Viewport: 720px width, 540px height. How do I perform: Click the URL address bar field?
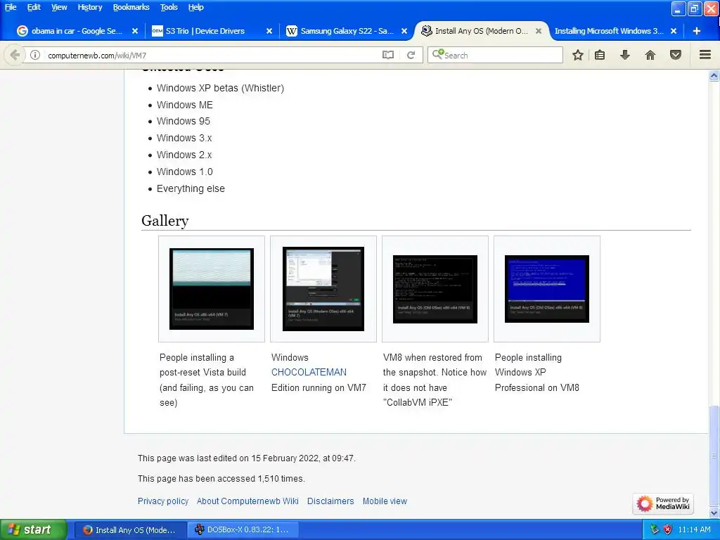(x=211, y=55)
